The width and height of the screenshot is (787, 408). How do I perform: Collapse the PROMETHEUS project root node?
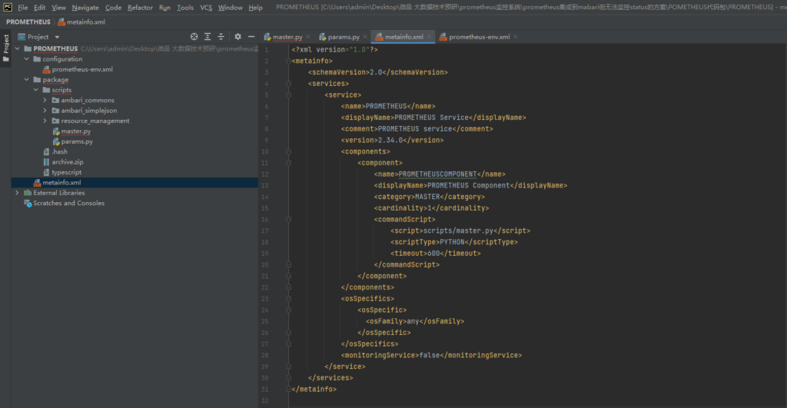click(17, 48)
